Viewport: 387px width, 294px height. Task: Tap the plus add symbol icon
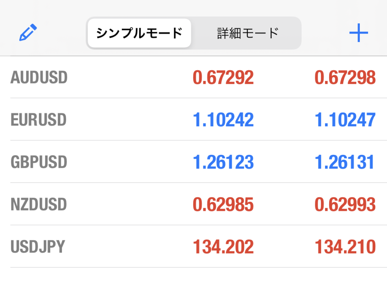point(359,33)
